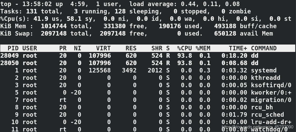This screenshot has width=296, height=132.
Task: Click the 3492 RES value
Action: [129, 70]
